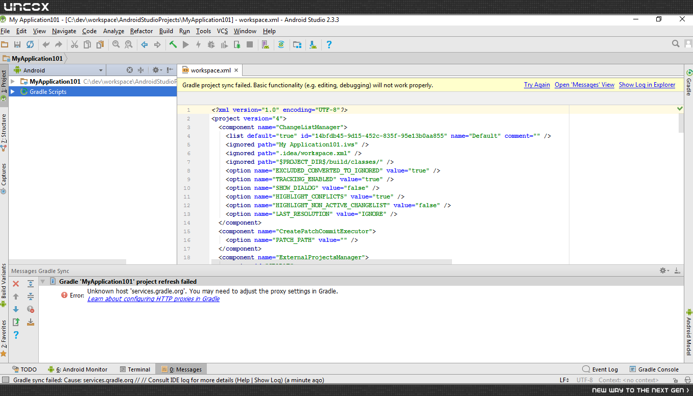
Task: Toggle the 2: Favorites side tool window
Action: pos(4,338)
